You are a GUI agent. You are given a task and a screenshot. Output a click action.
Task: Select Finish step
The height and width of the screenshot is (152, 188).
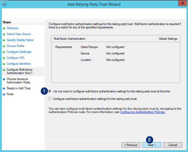[x=10, y=94]
